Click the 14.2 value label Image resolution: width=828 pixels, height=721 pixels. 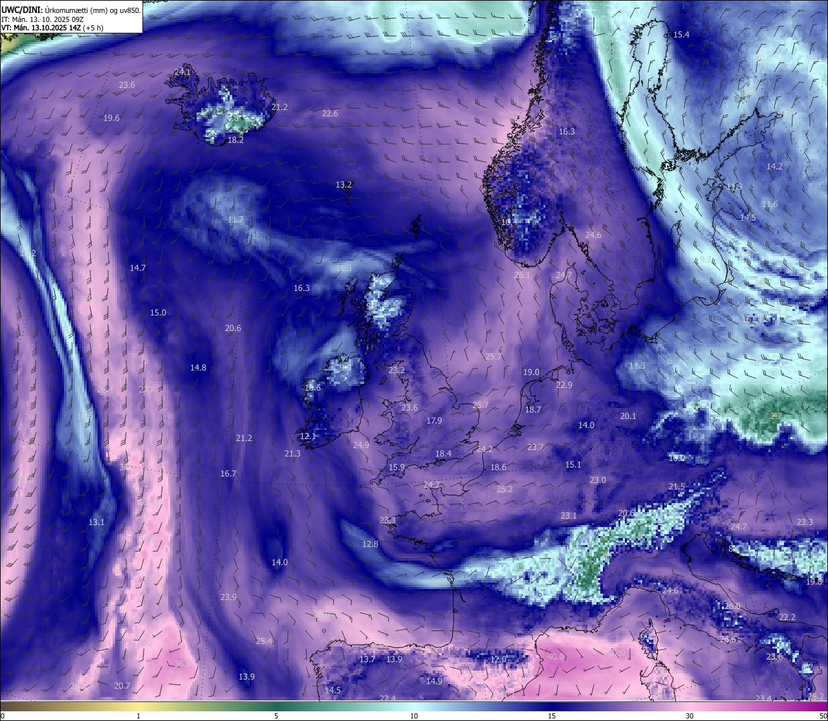pos(774,166)
